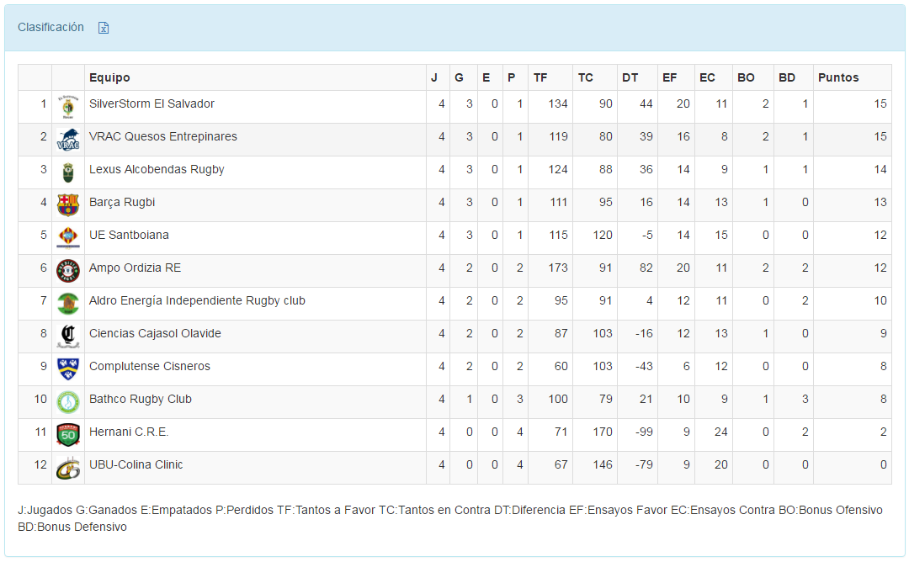Click the Barça Rugbi club crest
The height and width of the screenshot is (562, 909).
(x=67, y=205)
